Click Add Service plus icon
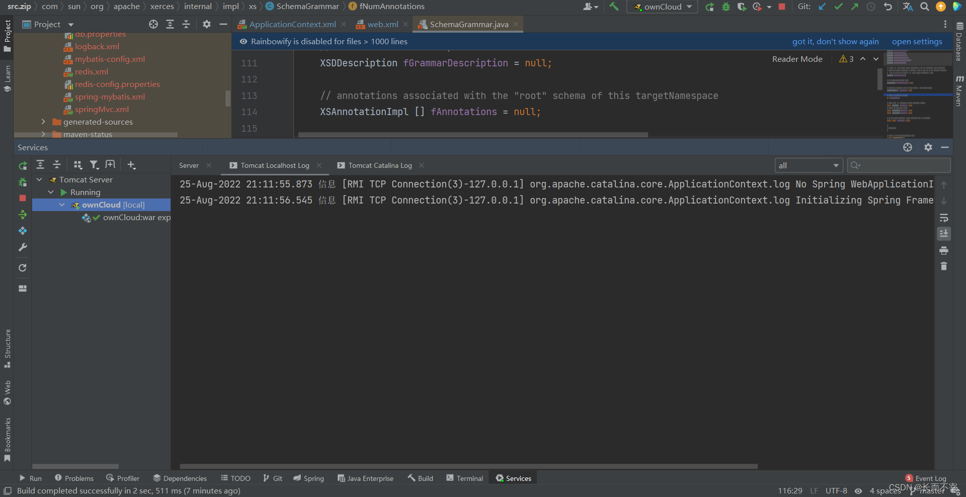Screen dimensions: 966x497 (x=131, y=164)
